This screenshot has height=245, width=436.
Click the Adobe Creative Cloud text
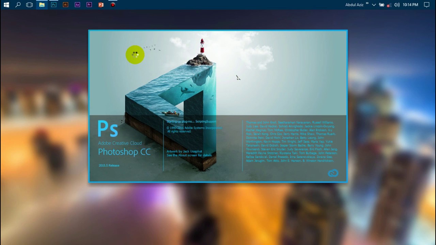[x=120, y=143]
